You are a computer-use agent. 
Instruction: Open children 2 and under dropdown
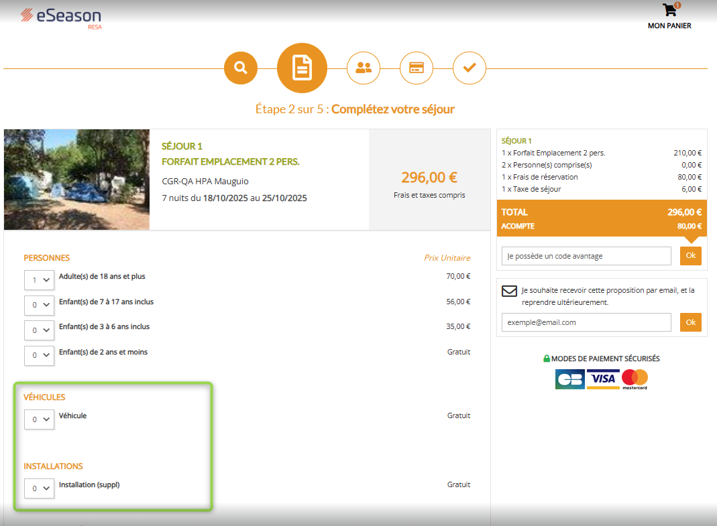pyautogui.click(x=39, y=356)
